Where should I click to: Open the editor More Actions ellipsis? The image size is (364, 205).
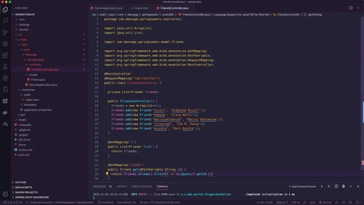pyautogui.click(x=358, y=8)
